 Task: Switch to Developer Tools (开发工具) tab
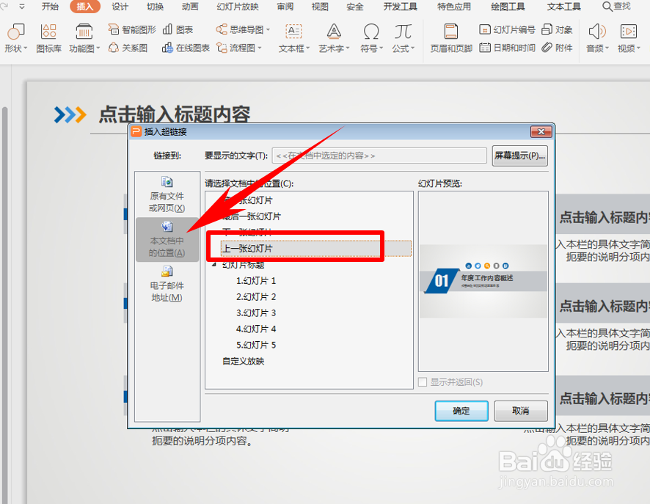pyautogui.click(x=400, y=7)
